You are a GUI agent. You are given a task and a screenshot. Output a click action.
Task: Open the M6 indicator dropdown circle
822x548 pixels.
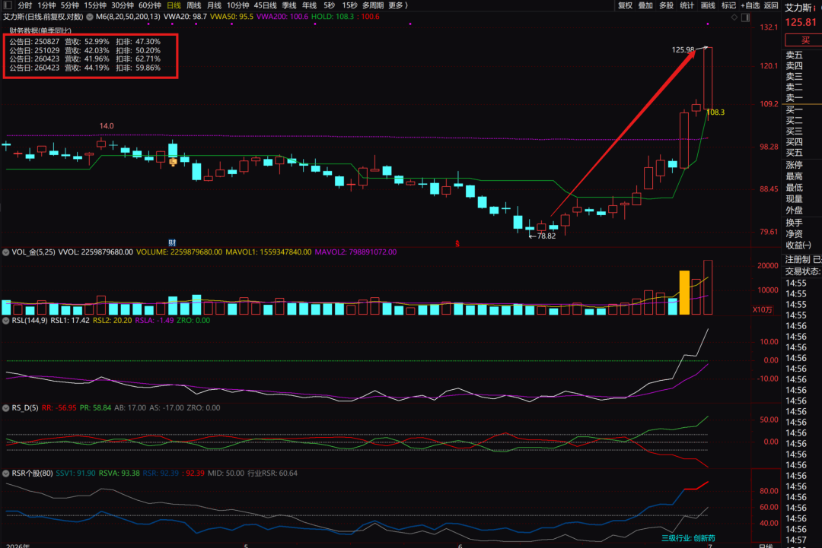pos(90,17)
